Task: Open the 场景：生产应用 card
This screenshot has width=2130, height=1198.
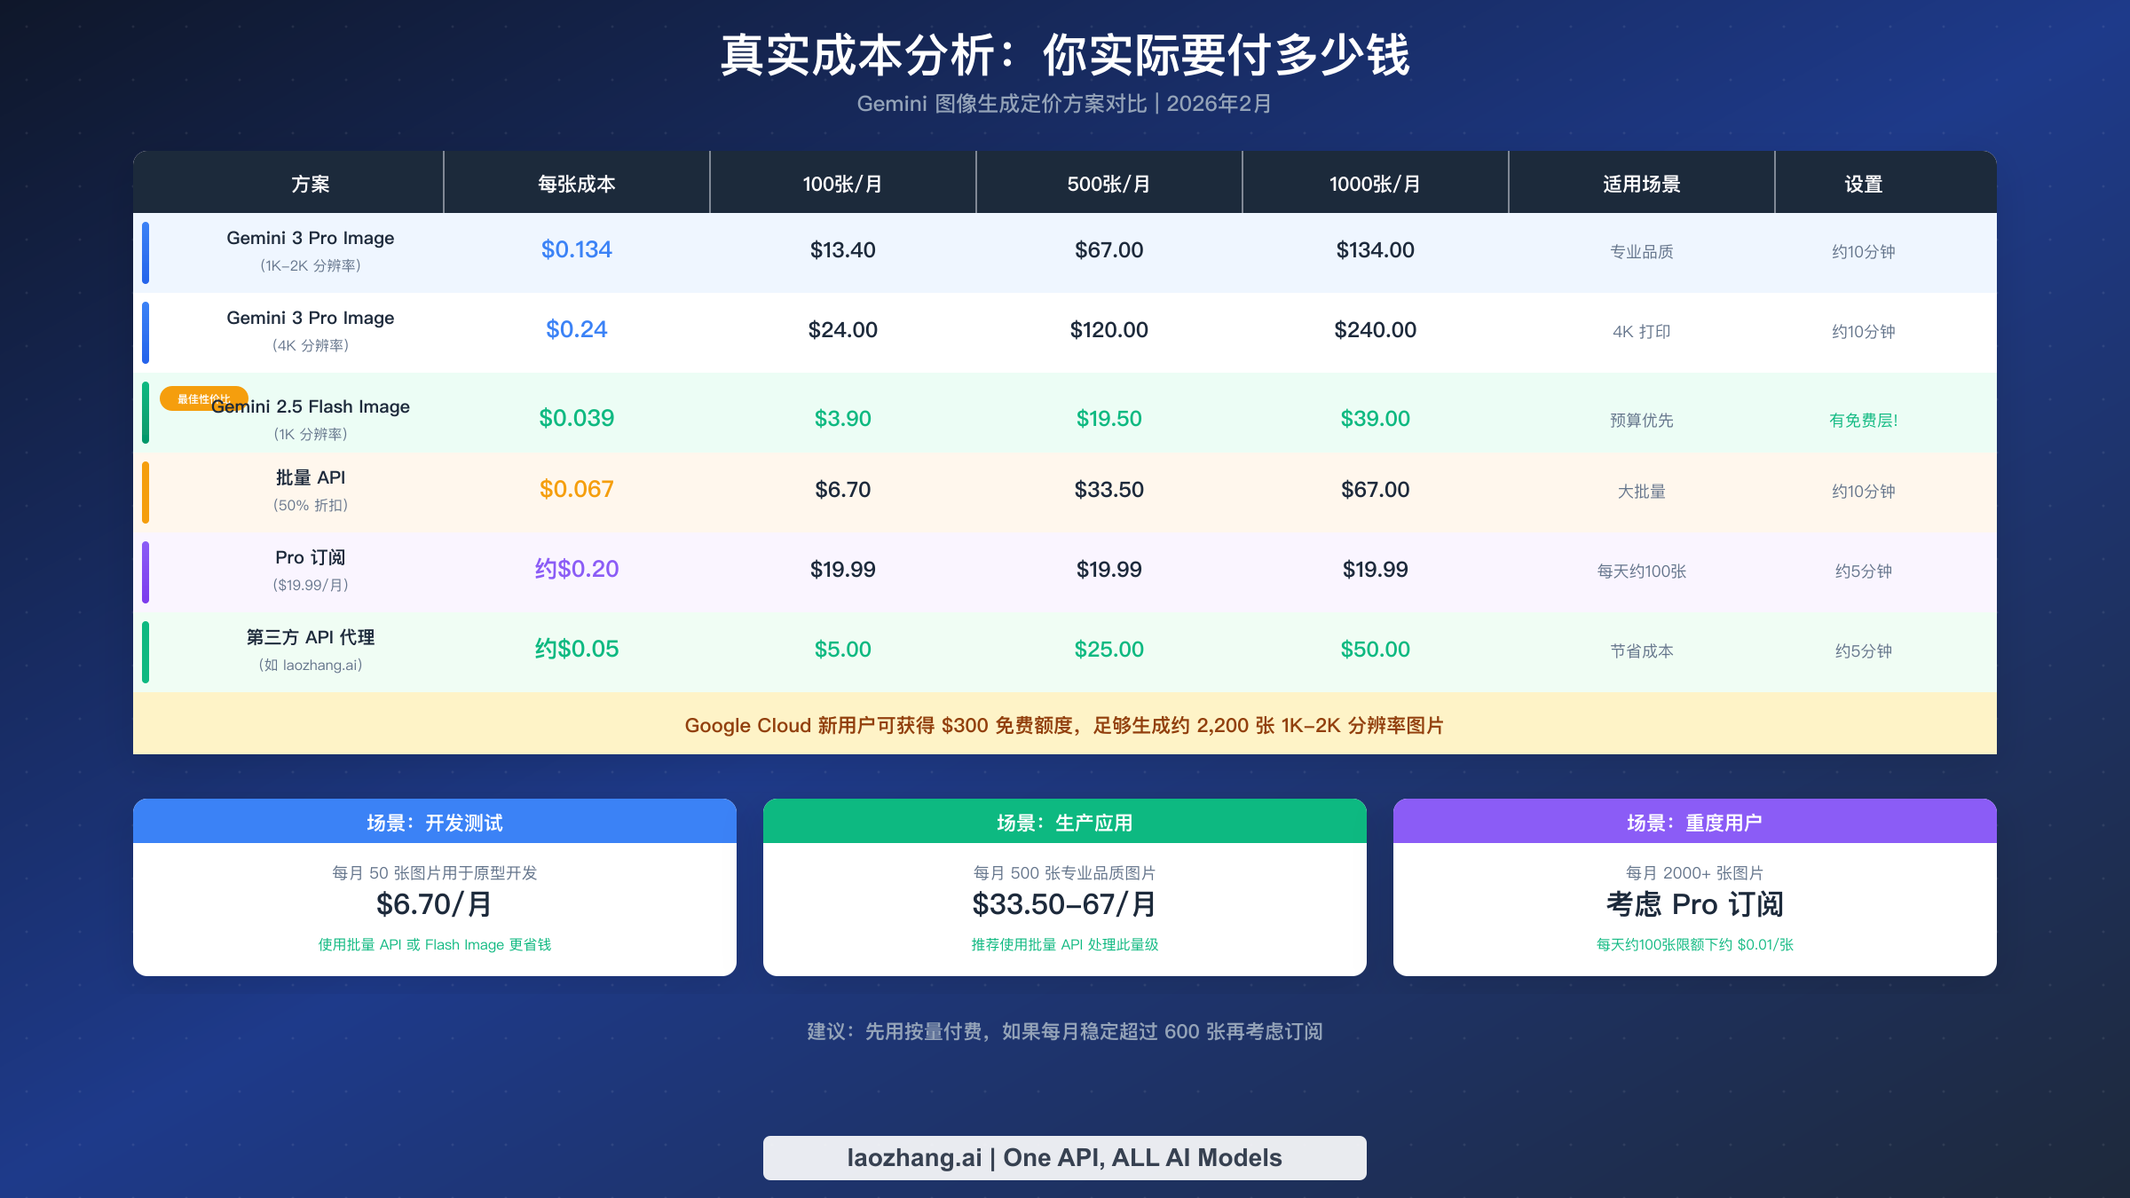Action: tap(1065, 823)
